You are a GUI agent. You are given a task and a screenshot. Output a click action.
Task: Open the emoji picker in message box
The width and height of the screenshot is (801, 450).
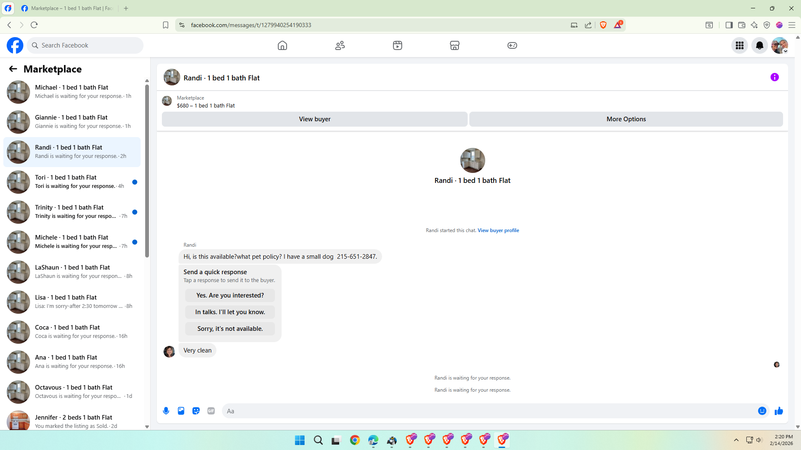coord(762,411)
